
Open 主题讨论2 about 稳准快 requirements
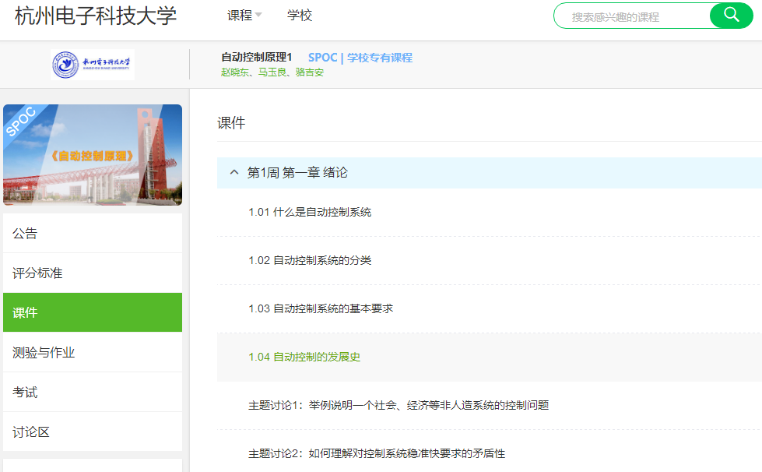click(x=377, y=453)
